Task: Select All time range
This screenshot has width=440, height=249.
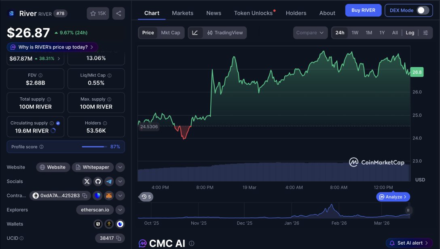Action: click(x=395, y=32)
